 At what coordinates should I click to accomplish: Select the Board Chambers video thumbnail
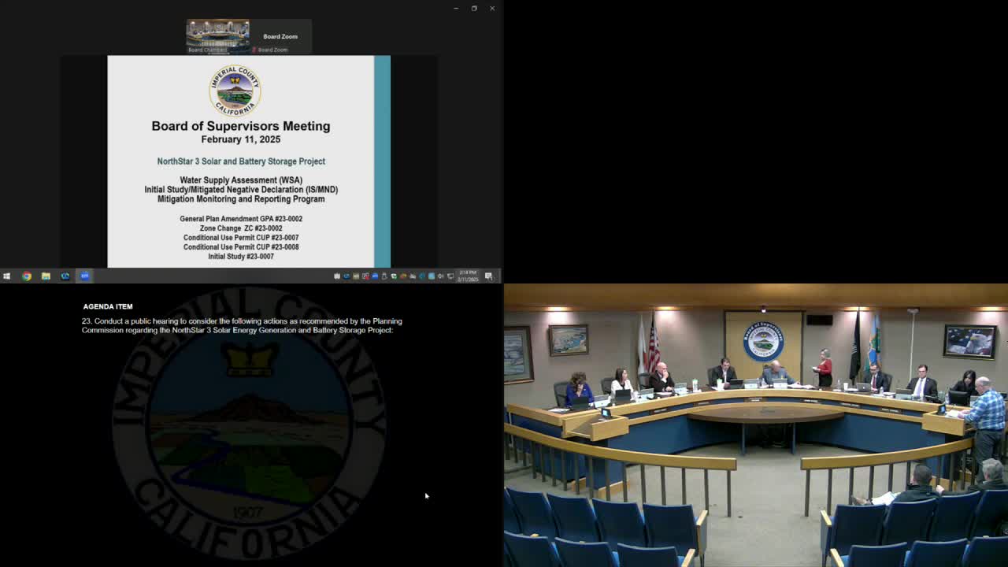click(x=217, y=36)
